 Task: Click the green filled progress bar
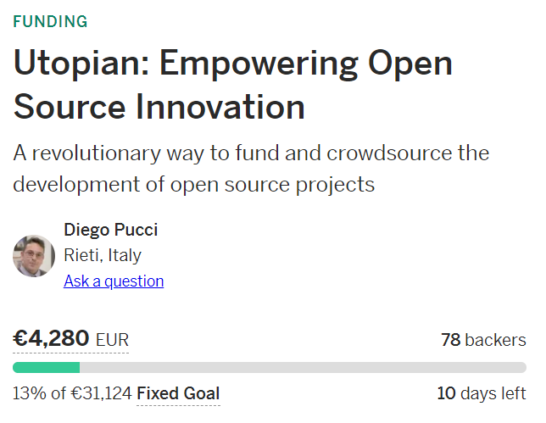point(47,368)
